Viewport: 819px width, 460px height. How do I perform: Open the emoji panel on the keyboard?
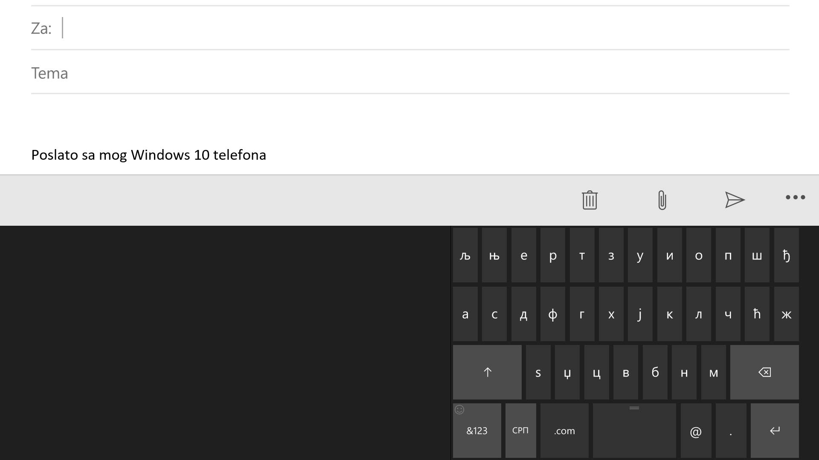tap(459, 410)
